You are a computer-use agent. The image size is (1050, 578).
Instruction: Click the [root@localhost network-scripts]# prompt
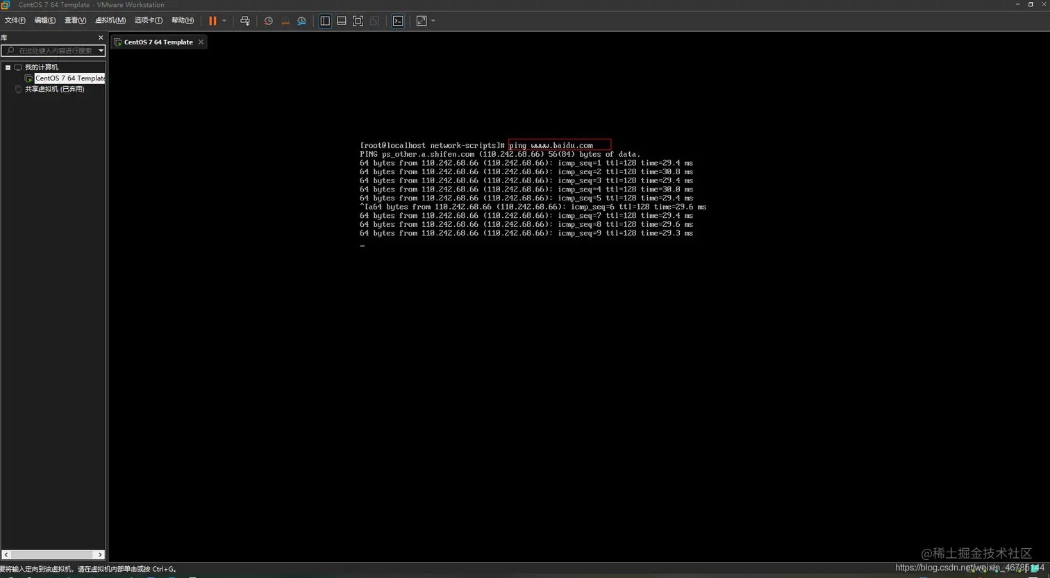click(432, 145)
